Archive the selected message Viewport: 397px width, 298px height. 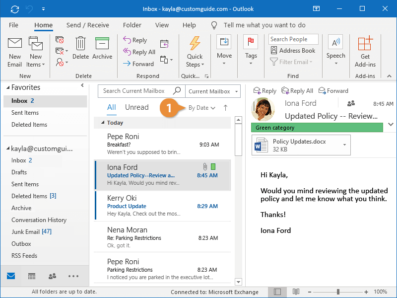pyautogui.click(x=102, y=48)
